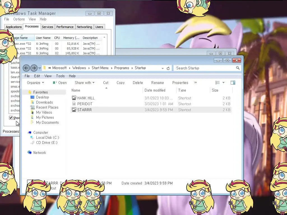Select Computer in navigation pane

[41, 132]
